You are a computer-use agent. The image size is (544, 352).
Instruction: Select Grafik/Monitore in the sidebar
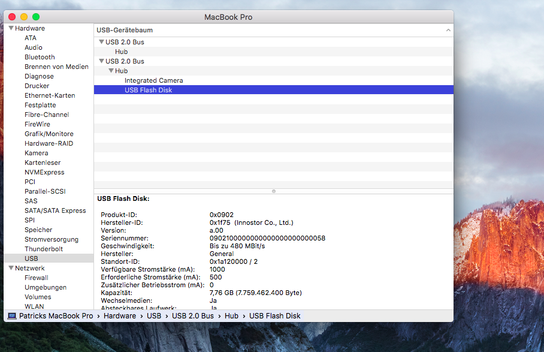[x=49, y=134]
